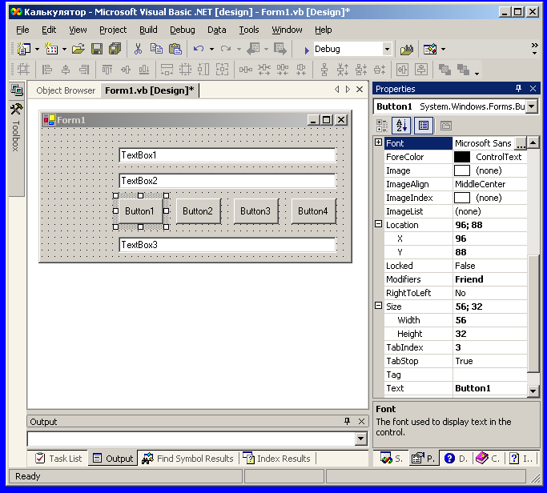Close the Properties panel
547x493 pixels.
coord(533,89)
